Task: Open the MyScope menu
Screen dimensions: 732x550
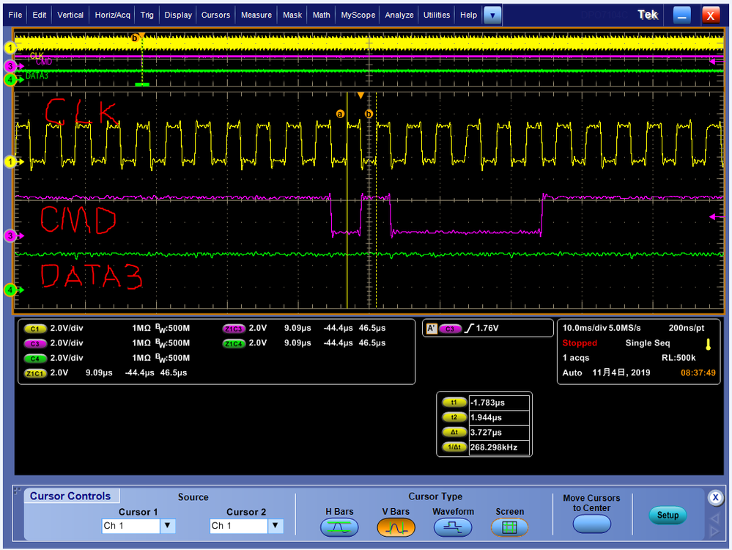Action: tap(358, 15)
